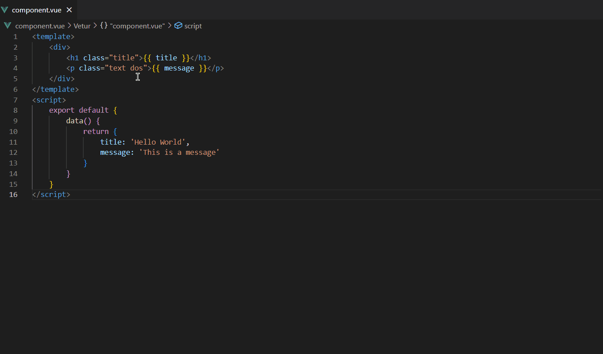The width and height of the screenshot is (603, 354).
Task: Click the Vue logo on the component.vue tab
Action: [7, 9]
